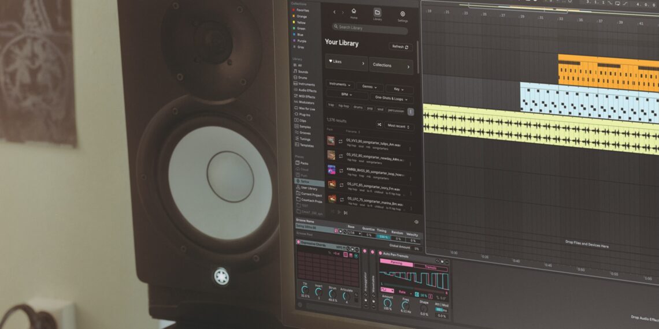Open the LFO waveform dropdown in Auto Pan
Viewport: 659px width, 329px height.
(x=387, y=290)
